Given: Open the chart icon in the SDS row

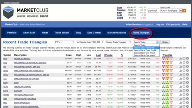Looking at the screenshot, I should coord(181,62).
